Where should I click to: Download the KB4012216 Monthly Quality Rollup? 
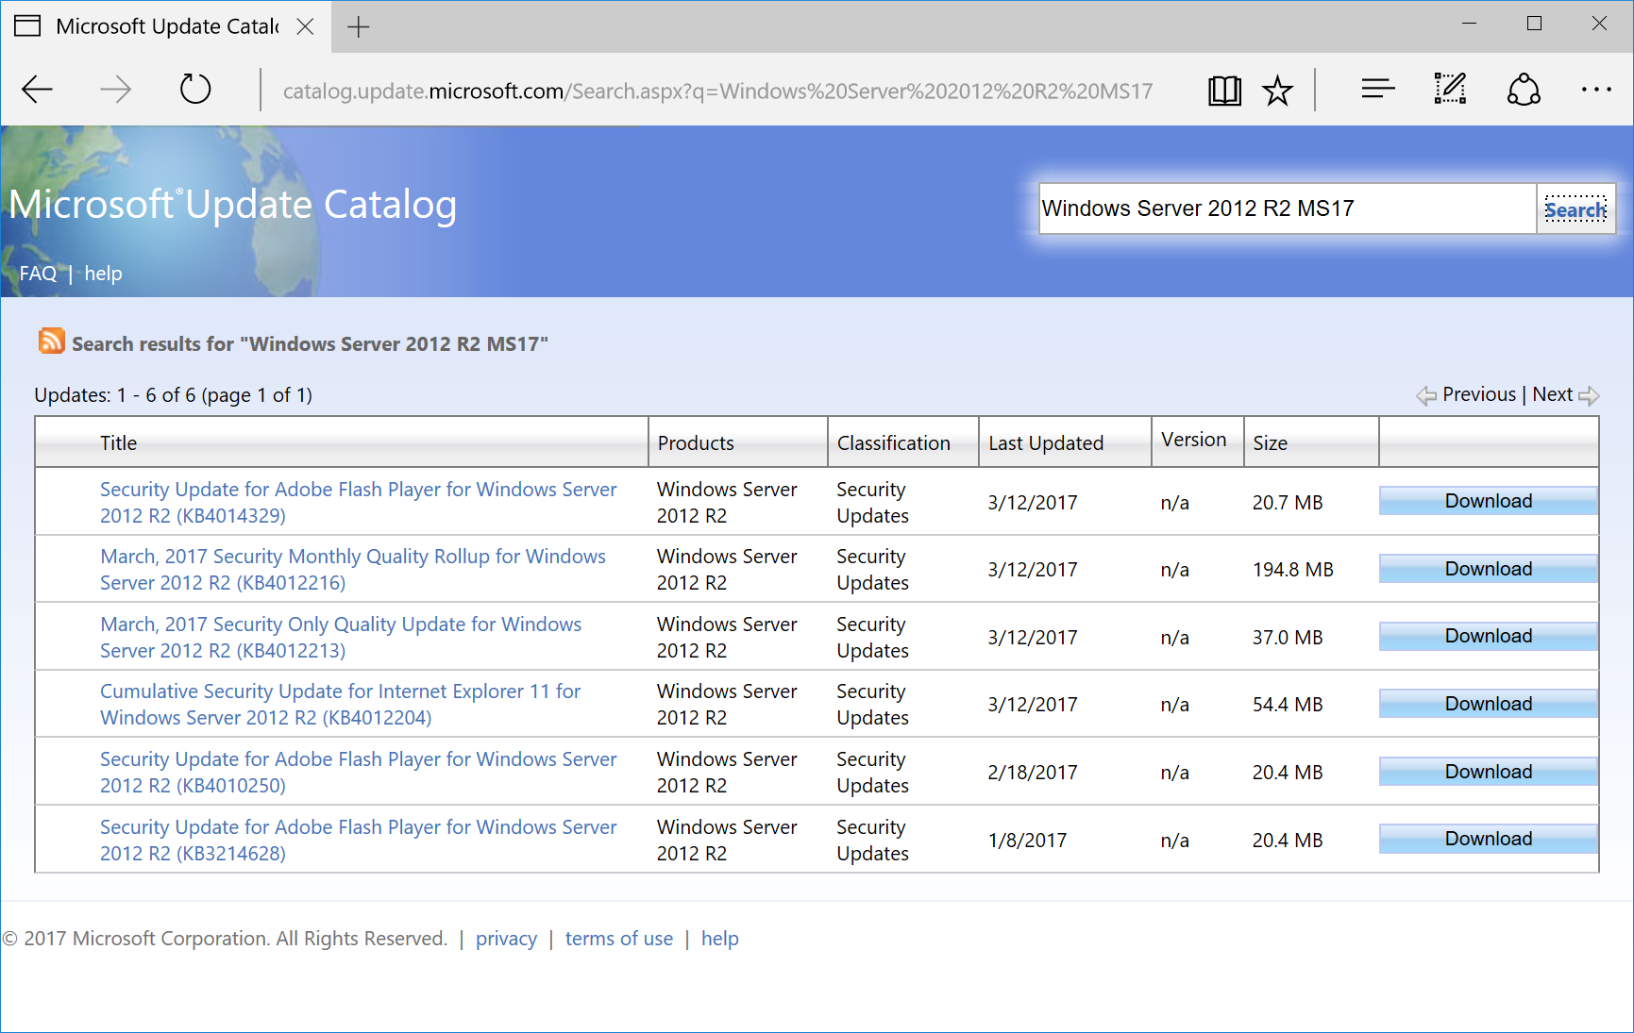(x=1488, y=569)
